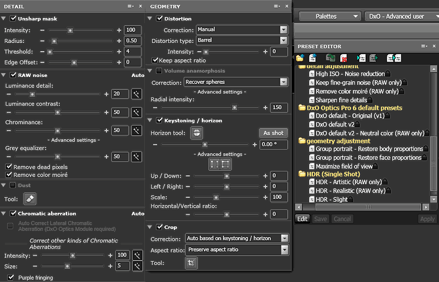Screen dimensions: 439x282
Task: Select the rectangle keystoning tool
Action: [x=225, y=164]
